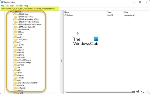Click the AFD folder icon
The image size is (150, 94).
click(x=15, y=70)
